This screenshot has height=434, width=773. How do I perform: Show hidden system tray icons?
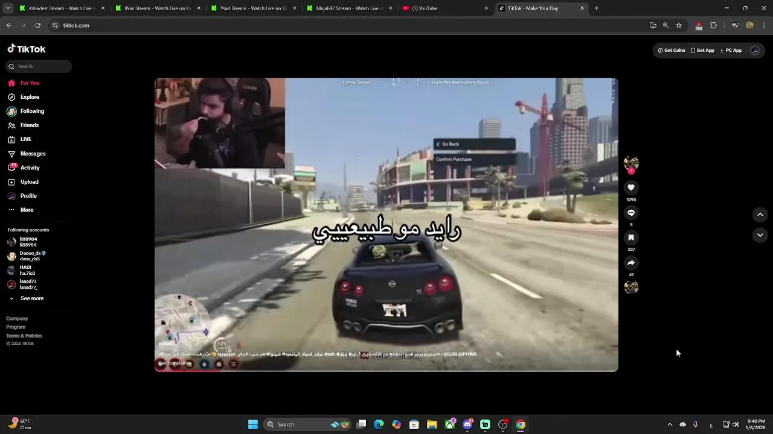[x=670, y=424]
